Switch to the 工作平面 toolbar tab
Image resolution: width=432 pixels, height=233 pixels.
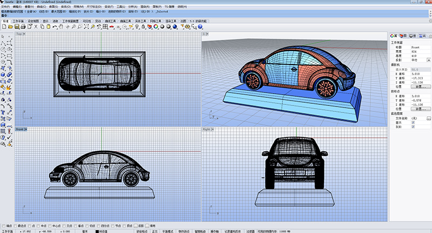[18, 21]
